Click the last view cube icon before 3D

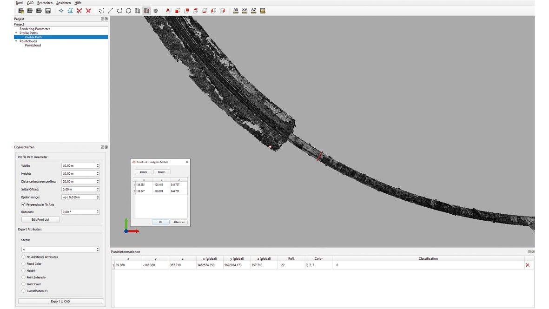coord(222,11)
